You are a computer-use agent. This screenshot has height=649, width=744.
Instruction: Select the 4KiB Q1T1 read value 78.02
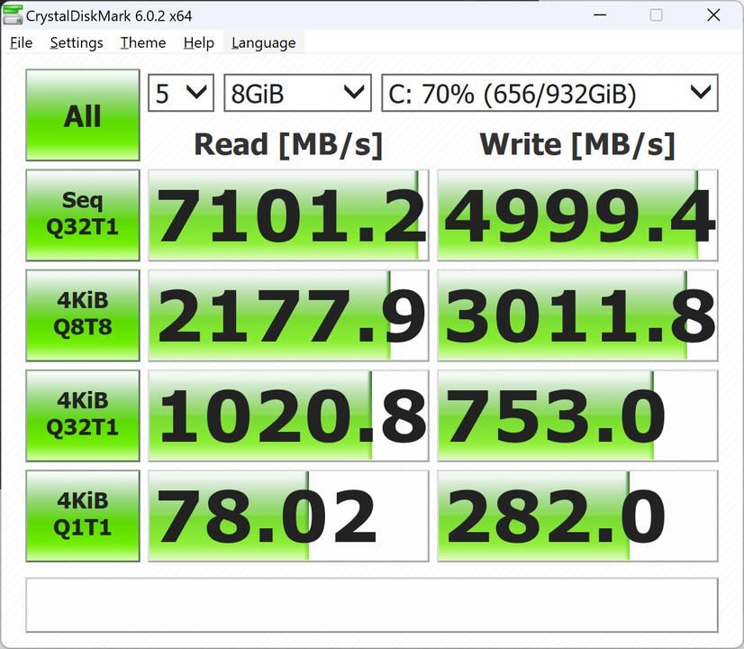pos(288,516)
